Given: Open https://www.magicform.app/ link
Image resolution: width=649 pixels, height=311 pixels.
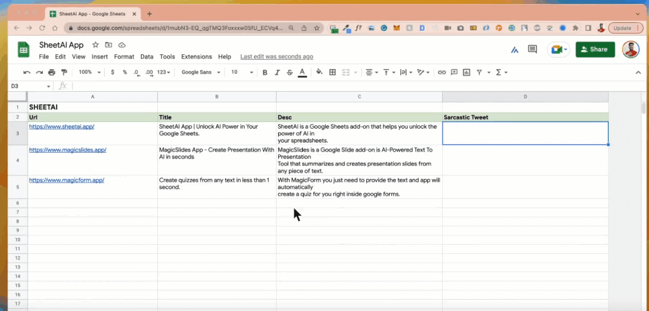Looking at the screenshot, I should (67, 180).
